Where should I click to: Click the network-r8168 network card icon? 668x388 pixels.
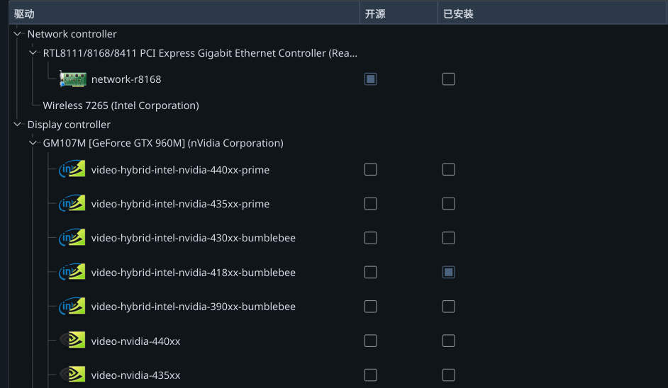click(x=73, y=79)
